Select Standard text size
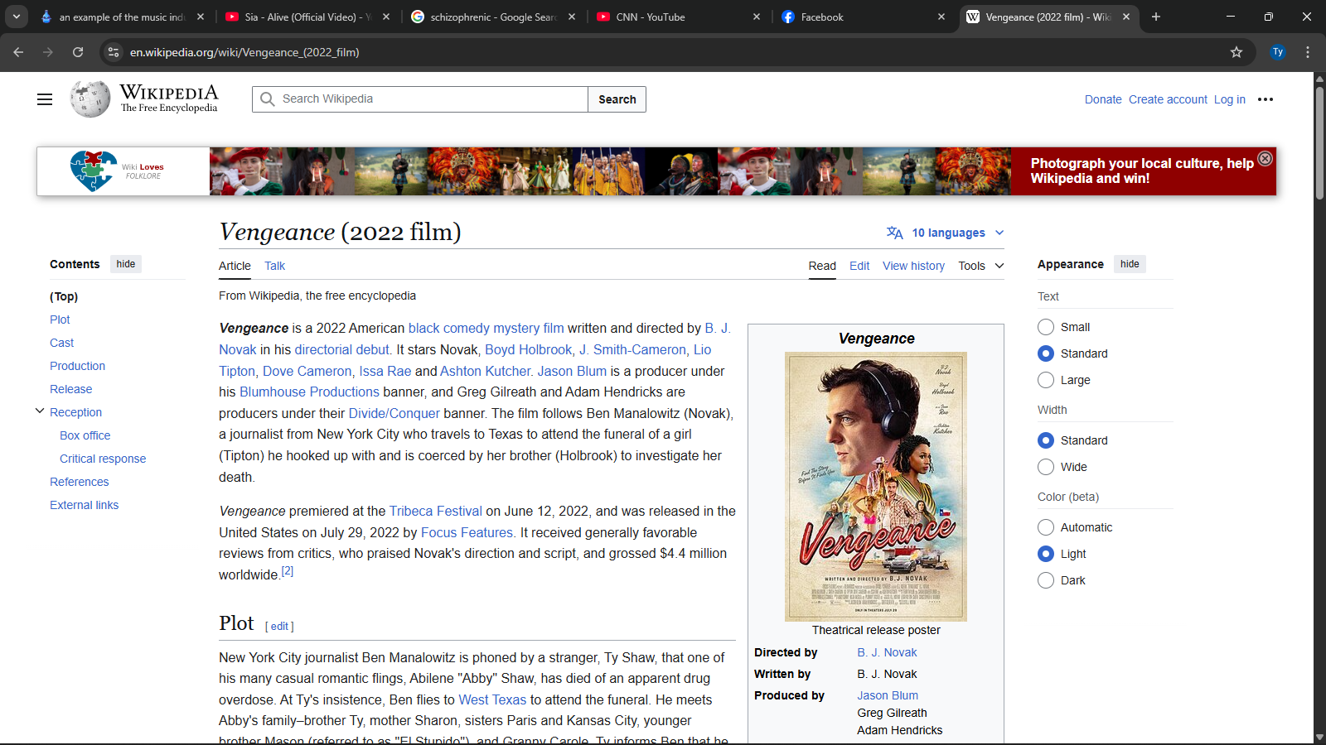1326x745 pixels. [1046, 353]
